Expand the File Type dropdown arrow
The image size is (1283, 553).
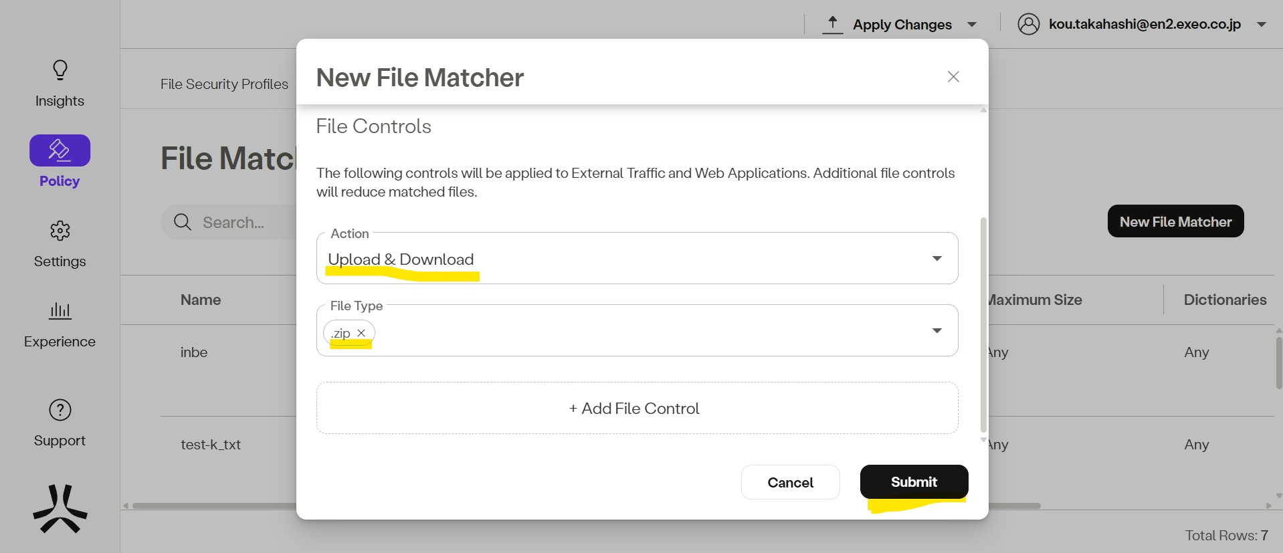936,331
